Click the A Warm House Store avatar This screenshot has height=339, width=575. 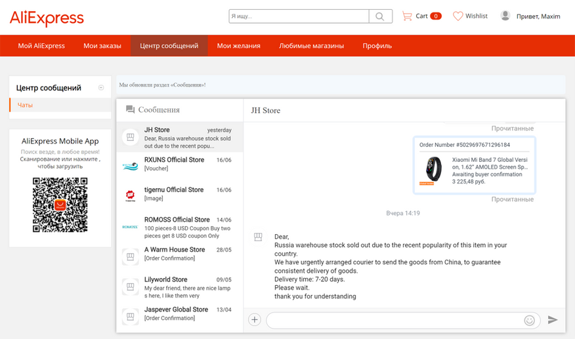pyautogui.click(x=130, y=256)
